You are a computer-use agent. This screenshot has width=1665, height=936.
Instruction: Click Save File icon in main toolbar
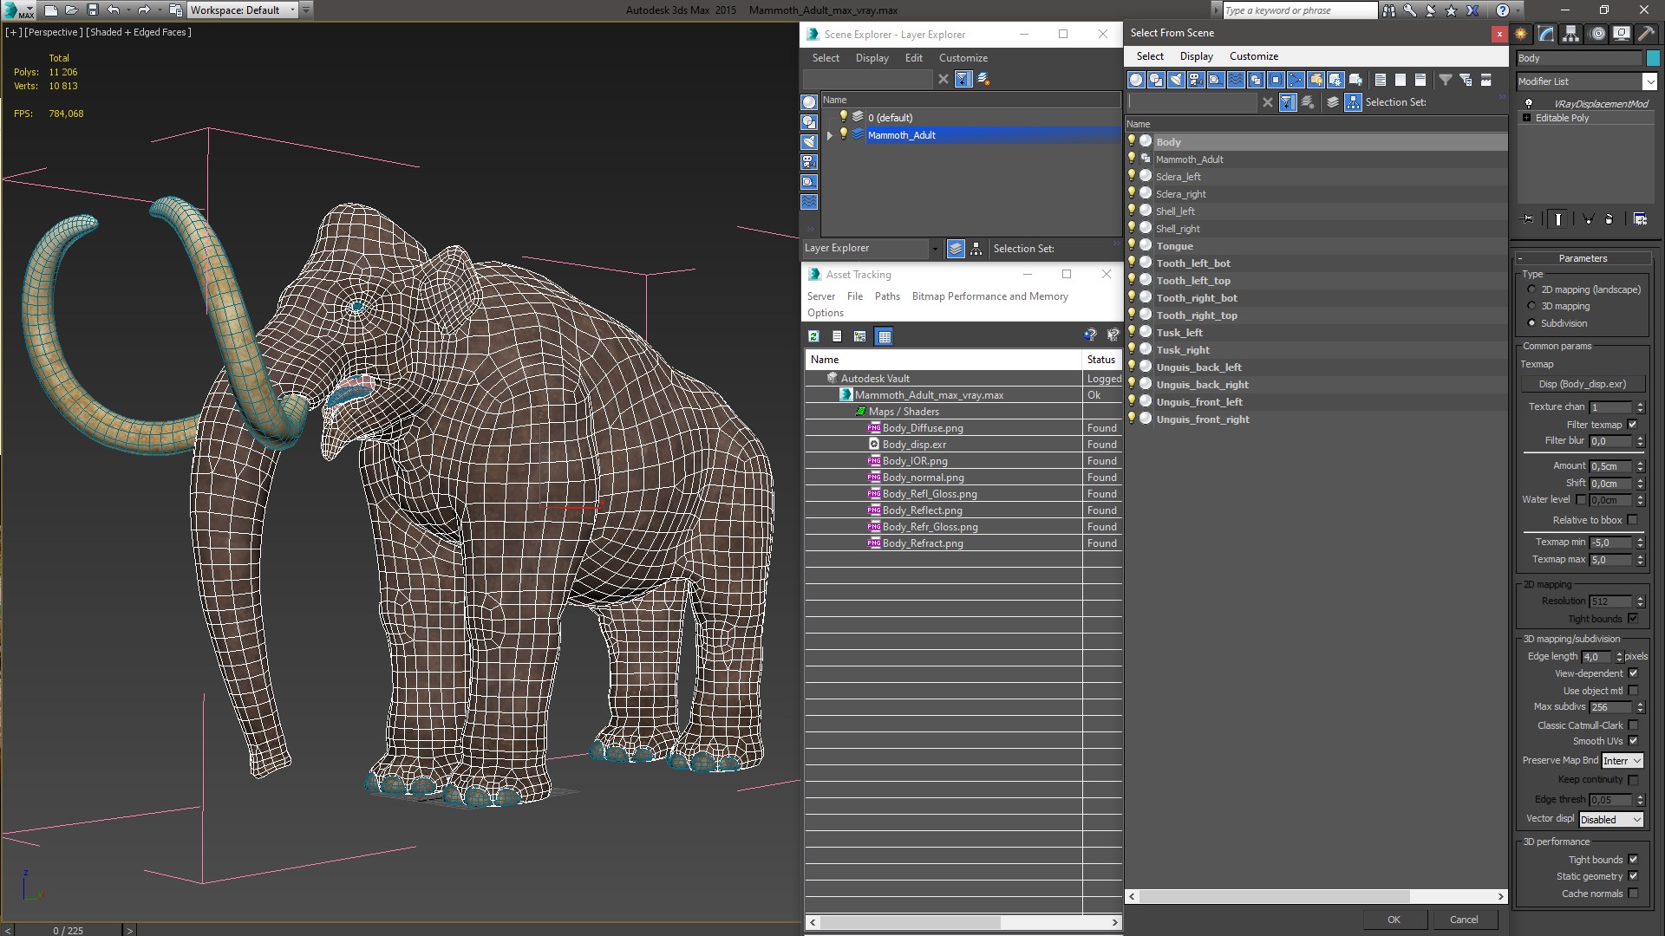[93, 10]
